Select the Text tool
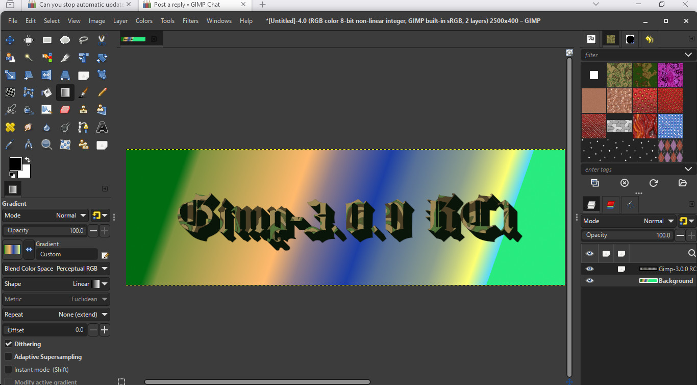Image resolution: width=697 pixels, height=385 pixels. coord(102,127)
